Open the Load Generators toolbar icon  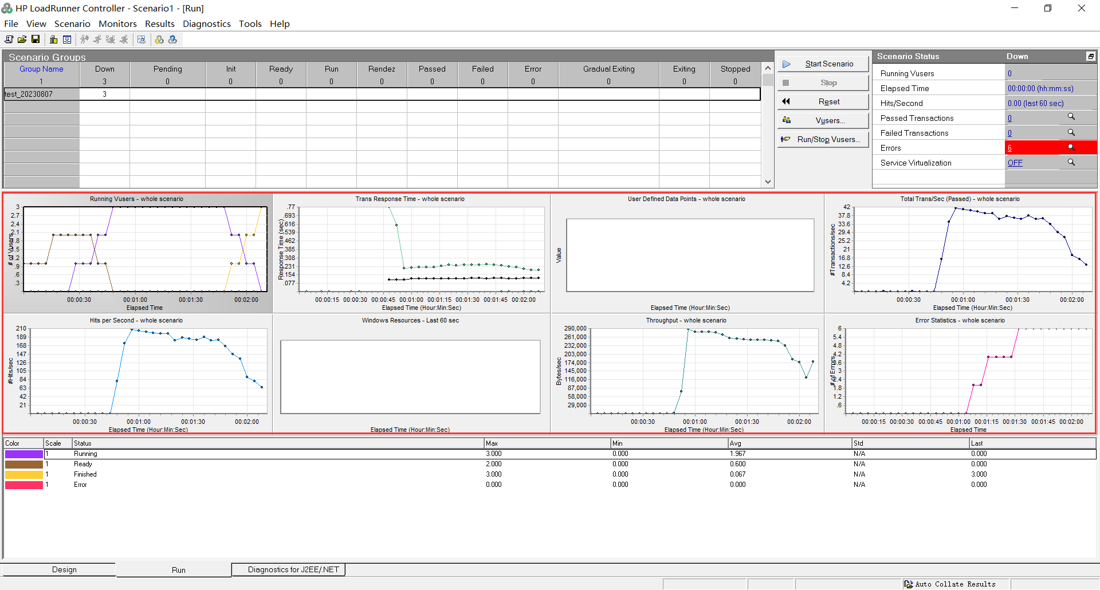[53, 40]
